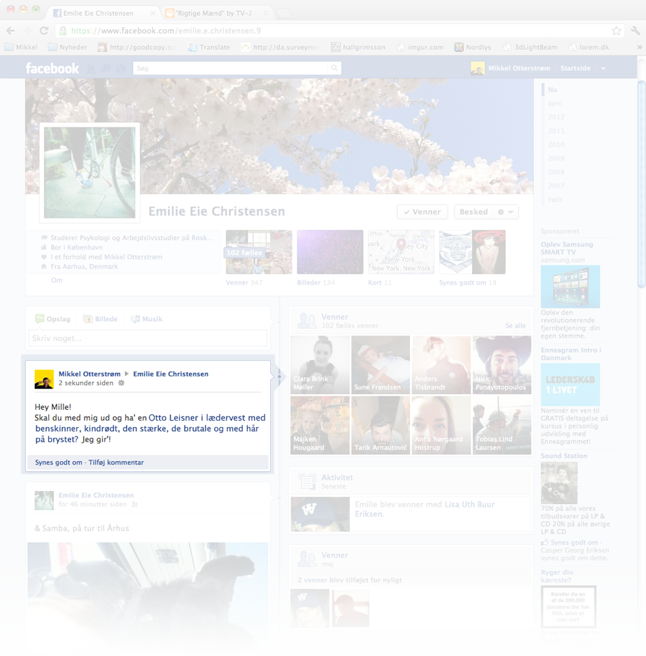Open the Translate bookmark
Screen dimensions: 646x656
pos(209,47)
